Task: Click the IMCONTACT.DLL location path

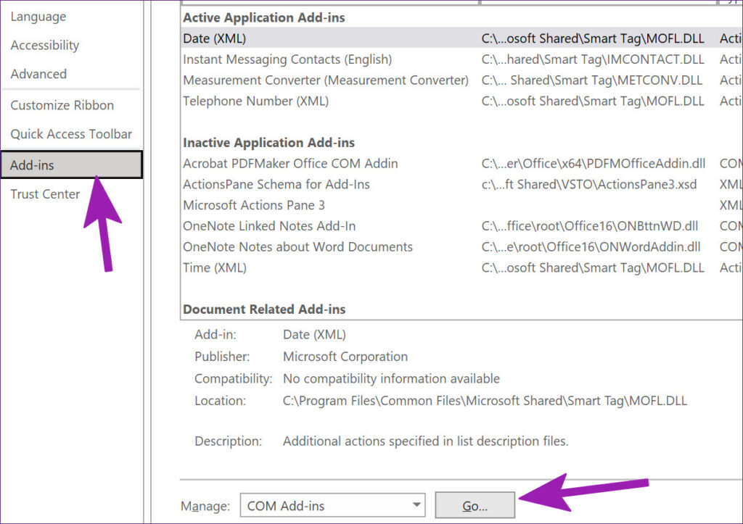Action: click(x=593, y=59)
